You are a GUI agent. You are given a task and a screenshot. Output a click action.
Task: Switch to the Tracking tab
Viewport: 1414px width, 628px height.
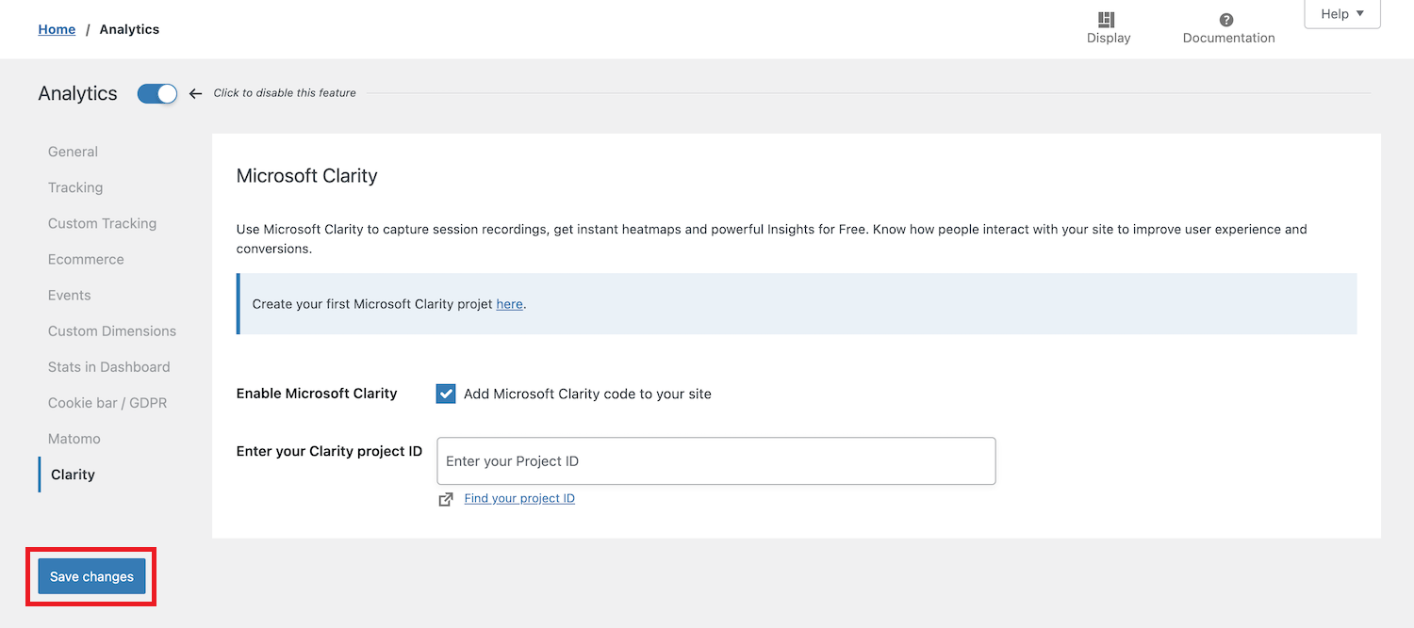[75, 187]
